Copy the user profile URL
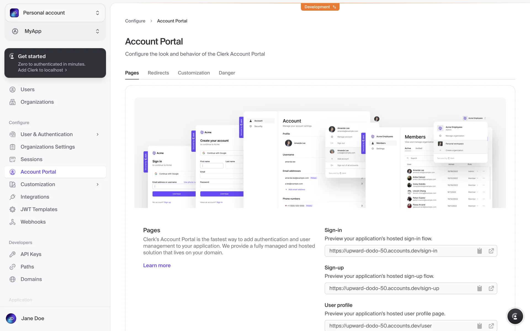 click(x=479, y=326)
